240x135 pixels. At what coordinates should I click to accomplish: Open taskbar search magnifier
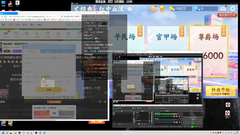pos(7,133)
